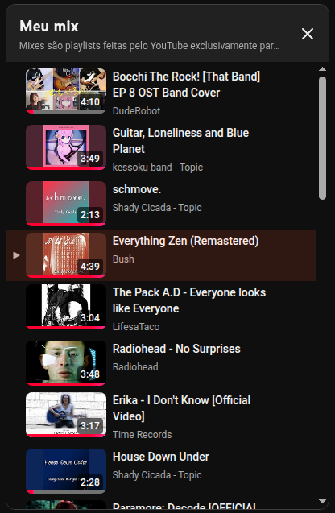Select the House Down Under thumbnail
This screenshot has width=335, height=513.
tap(66, 471)
